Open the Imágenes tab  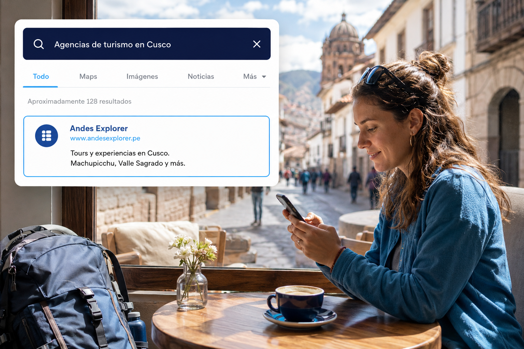coord(142,77)
